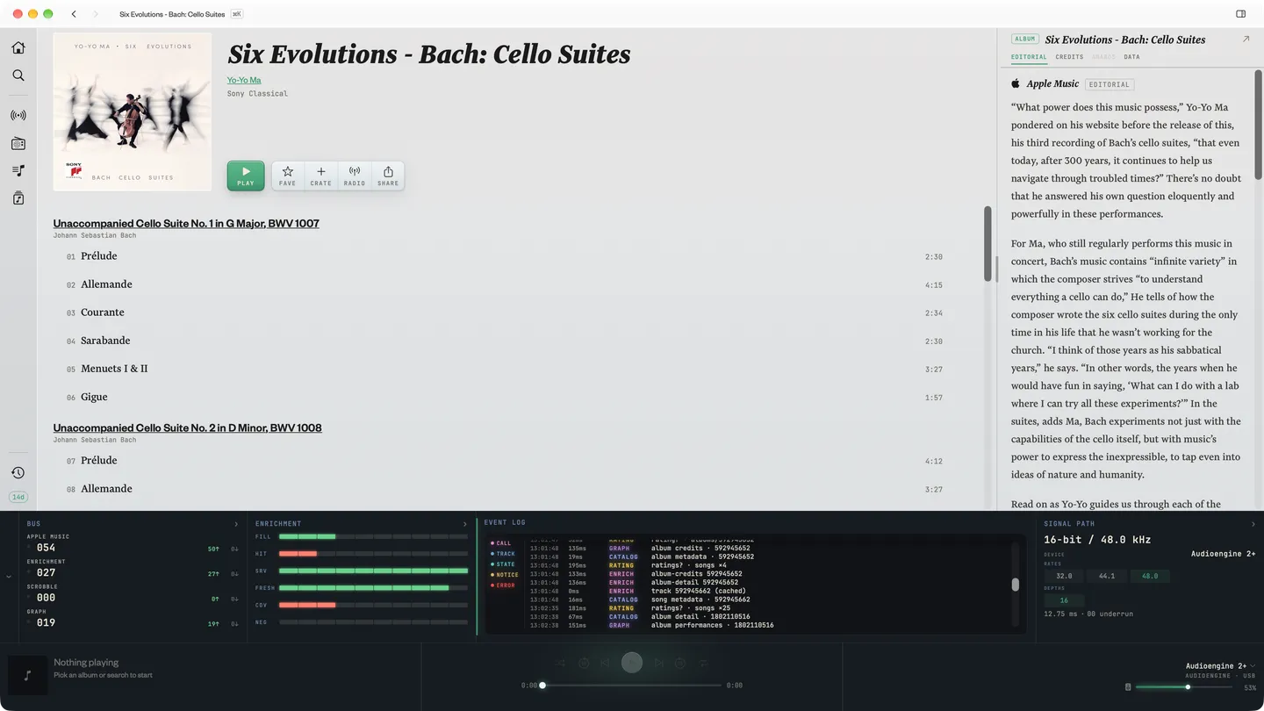
Task: Toggle the NOTICE filter in Event Log
Action: [x=505, y=575]
